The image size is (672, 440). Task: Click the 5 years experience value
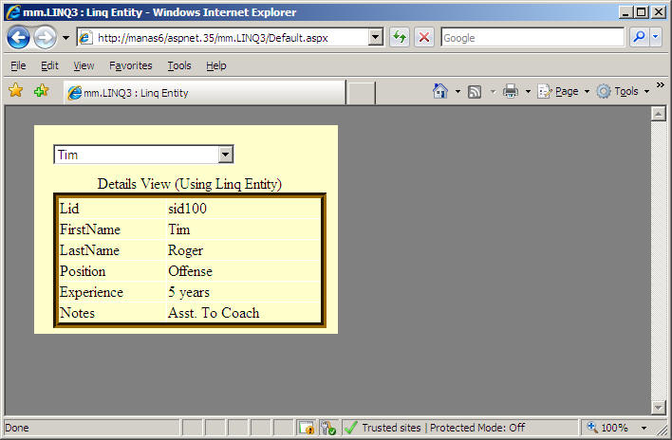tap(189, 292)
